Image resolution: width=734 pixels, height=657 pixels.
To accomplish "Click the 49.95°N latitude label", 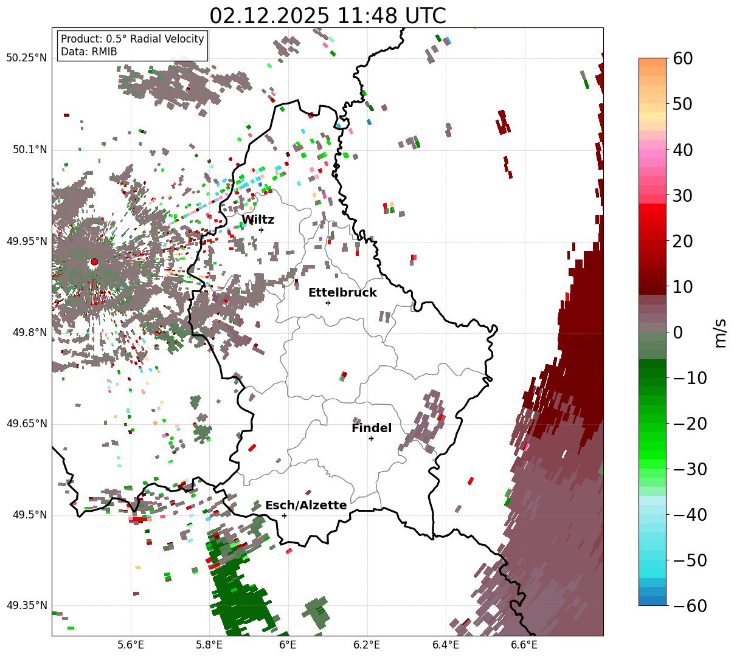I will (x=27, y=241).
